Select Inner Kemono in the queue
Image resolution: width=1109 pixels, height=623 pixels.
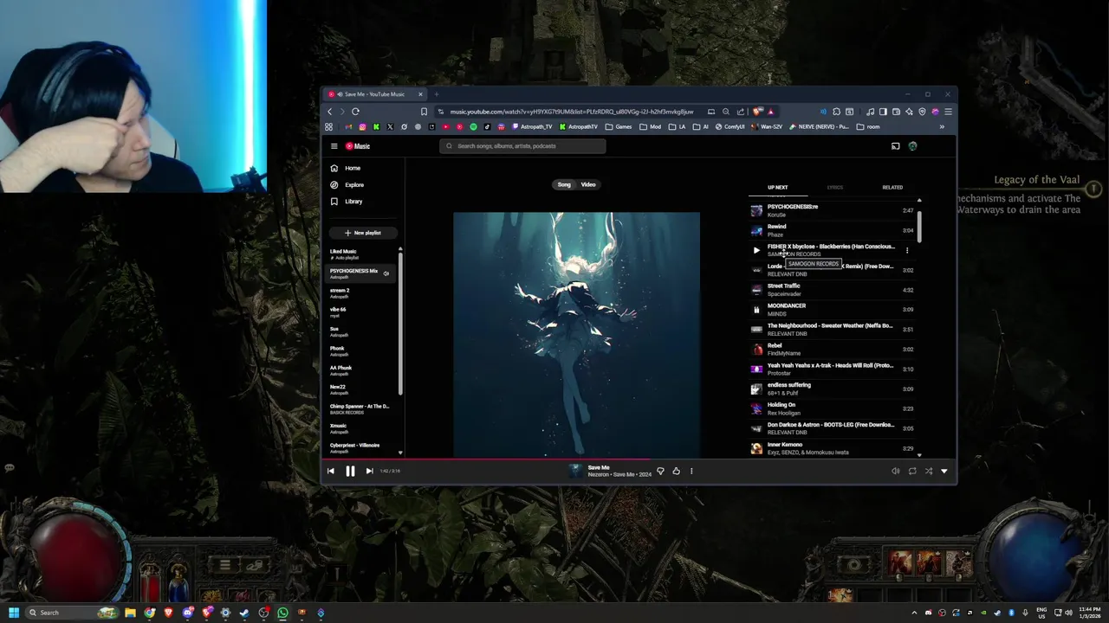point(832,448)
